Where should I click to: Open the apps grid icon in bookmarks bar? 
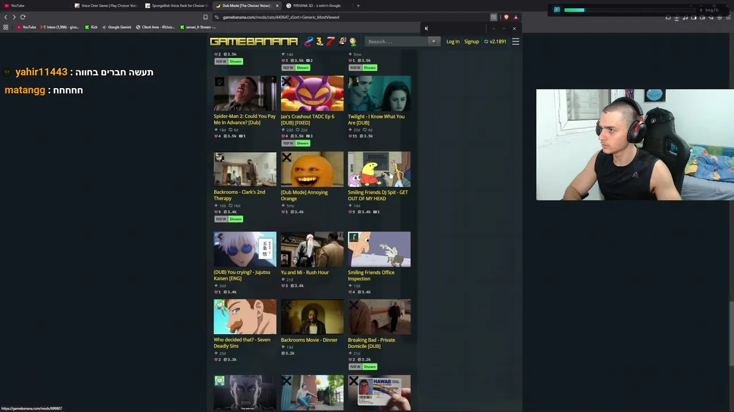click(6, 27)
